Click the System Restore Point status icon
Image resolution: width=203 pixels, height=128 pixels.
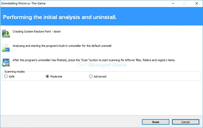pyautogui.click(x=6, y=34)
